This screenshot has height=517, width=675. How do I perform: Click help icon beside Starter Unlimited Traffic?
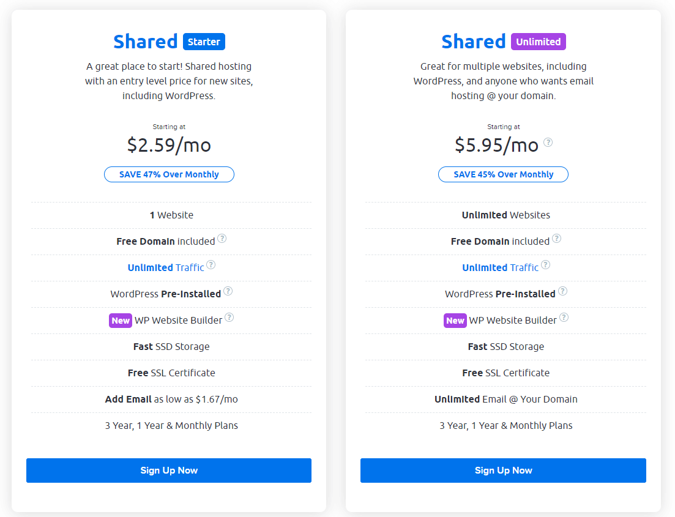211,265
